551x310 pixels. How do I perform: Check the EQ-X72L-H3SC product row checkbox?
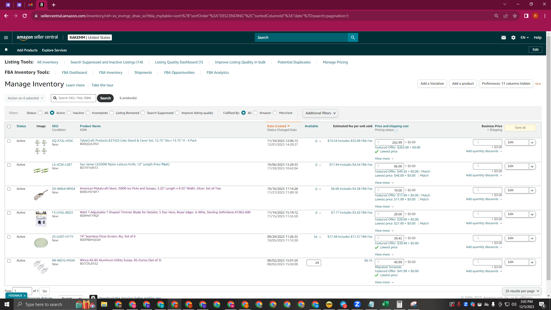coord(9,141)
